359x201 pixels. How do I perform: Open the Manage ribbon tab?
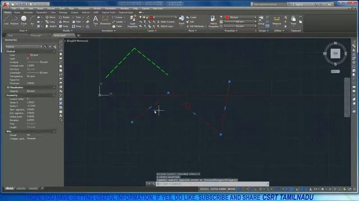[63, 12]
